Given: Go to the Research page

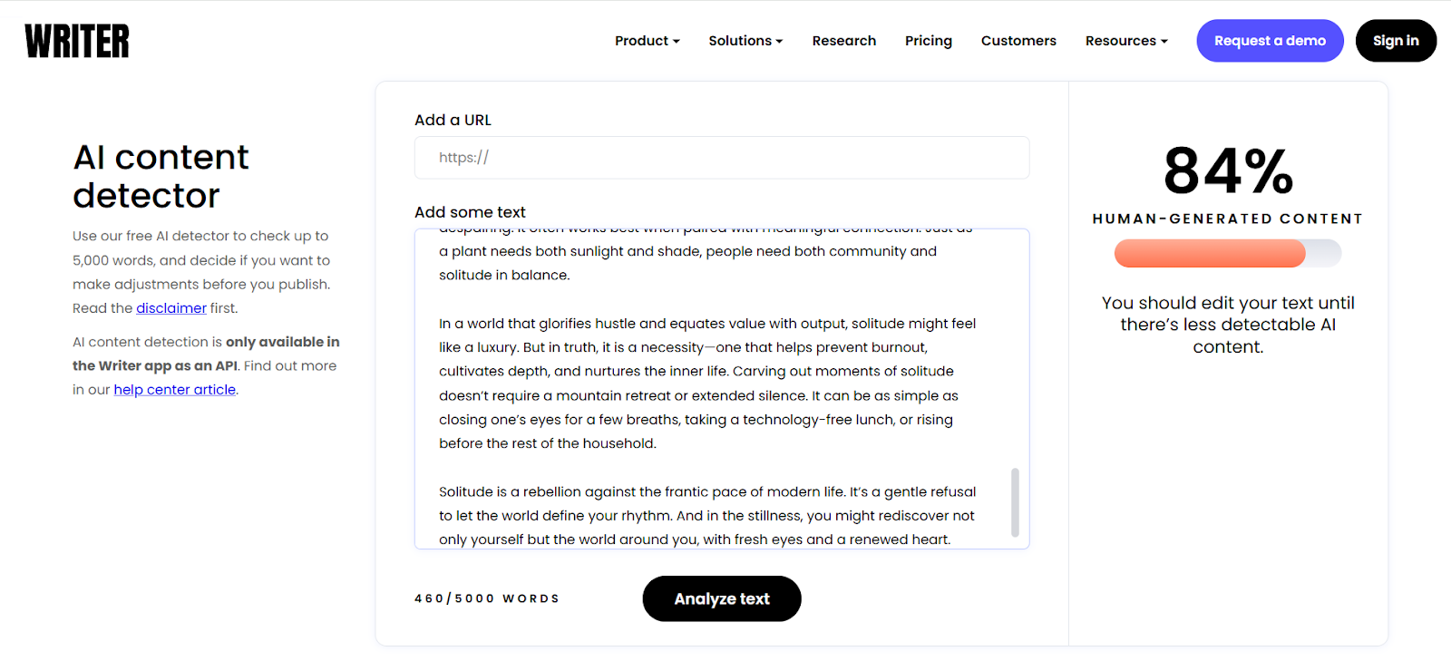Looking at the screenshot, I should [x=843, y=41].
